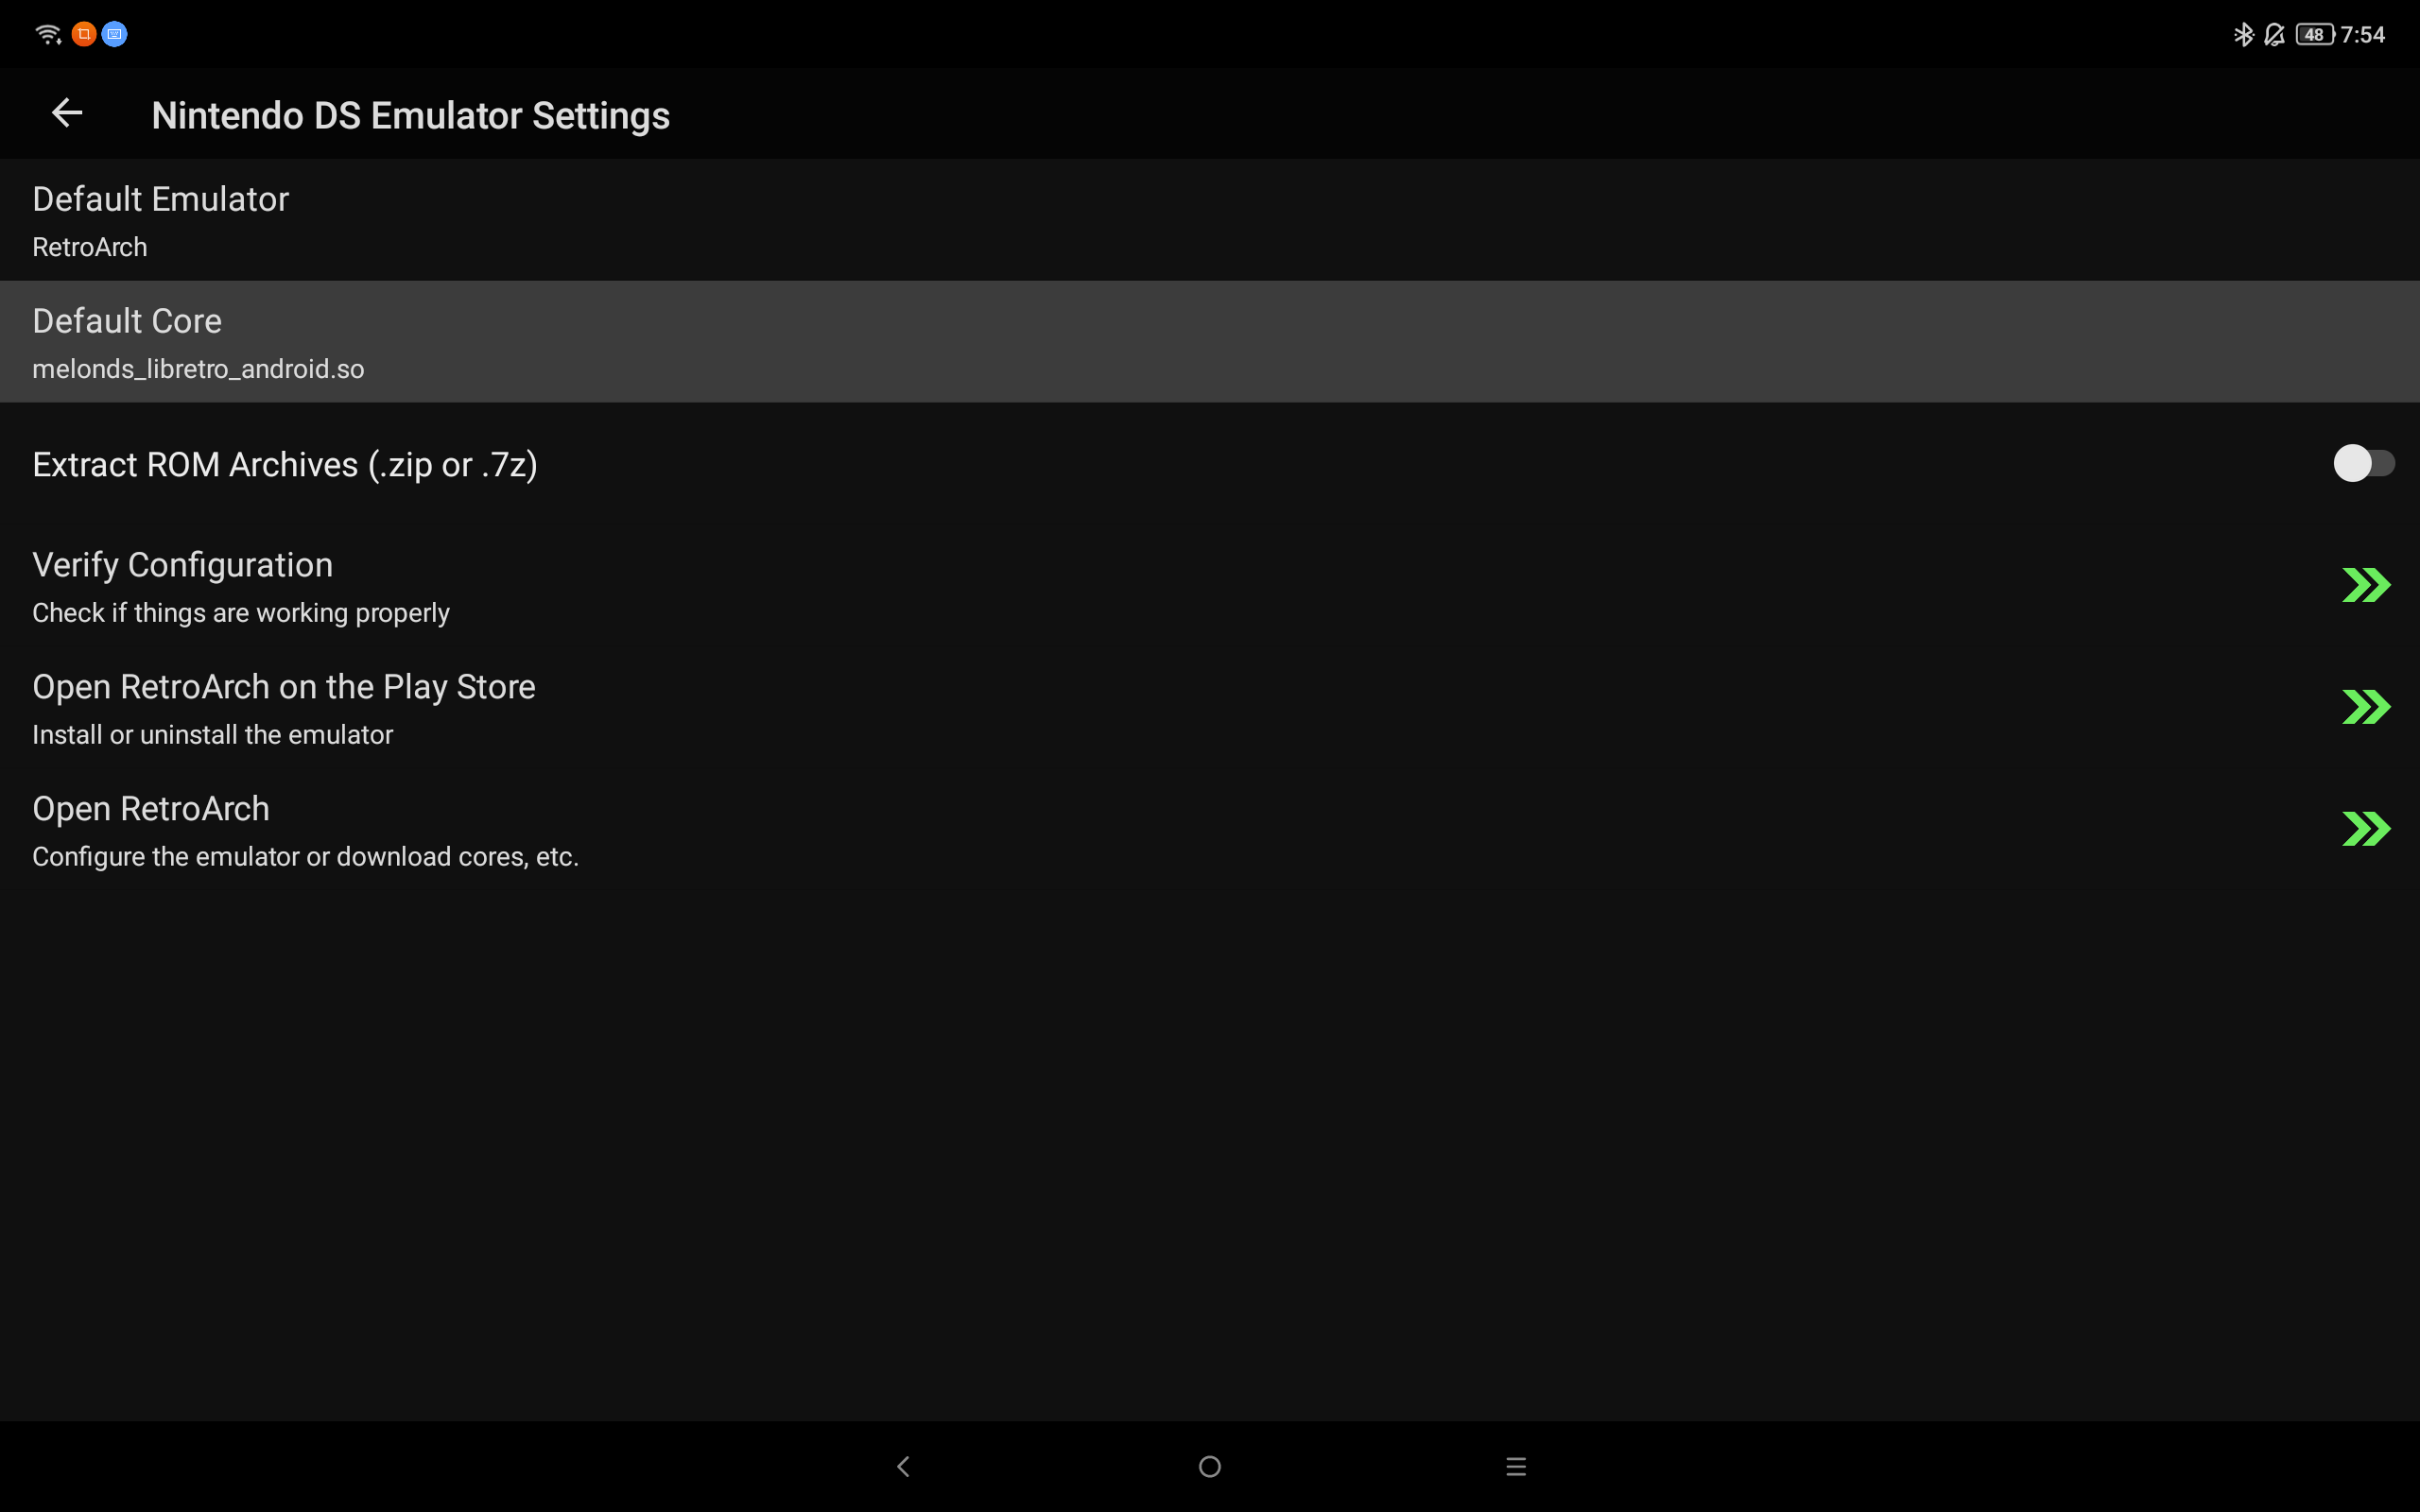
Task: Click the green chevrons for Verify Configuration
Action: pos(2366,585)
